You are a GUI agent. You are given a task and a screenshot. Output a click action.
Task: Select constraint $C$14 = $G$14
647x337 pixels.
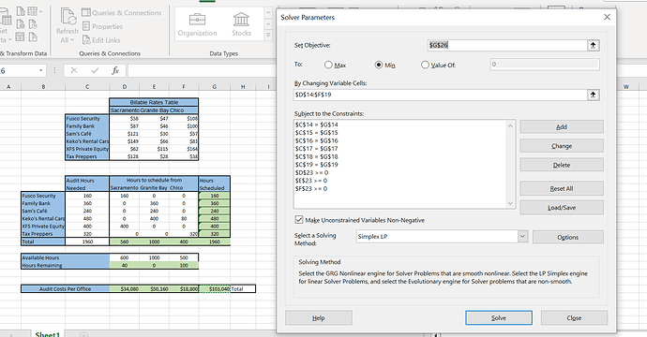click(x=317, y=125)
